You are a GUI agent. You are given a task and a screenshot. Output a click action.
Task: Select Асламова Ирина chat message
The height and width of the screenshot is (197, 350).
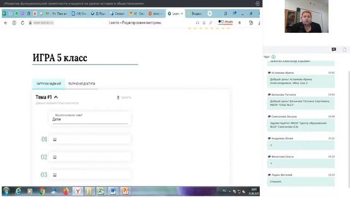click(301, 82)
